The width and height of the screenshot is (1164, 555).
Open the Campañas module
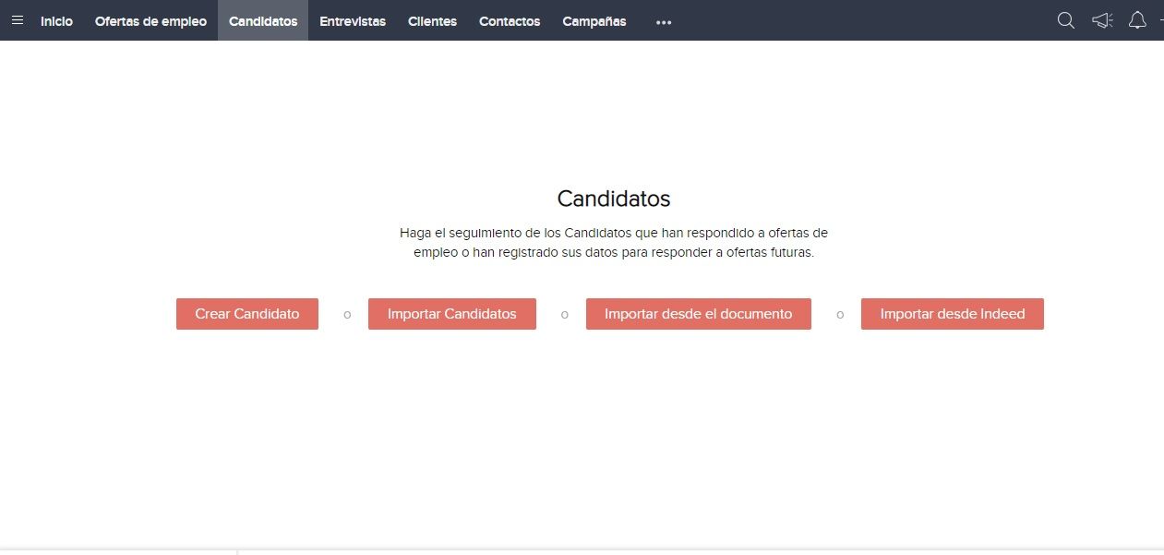tap(594, 21)
